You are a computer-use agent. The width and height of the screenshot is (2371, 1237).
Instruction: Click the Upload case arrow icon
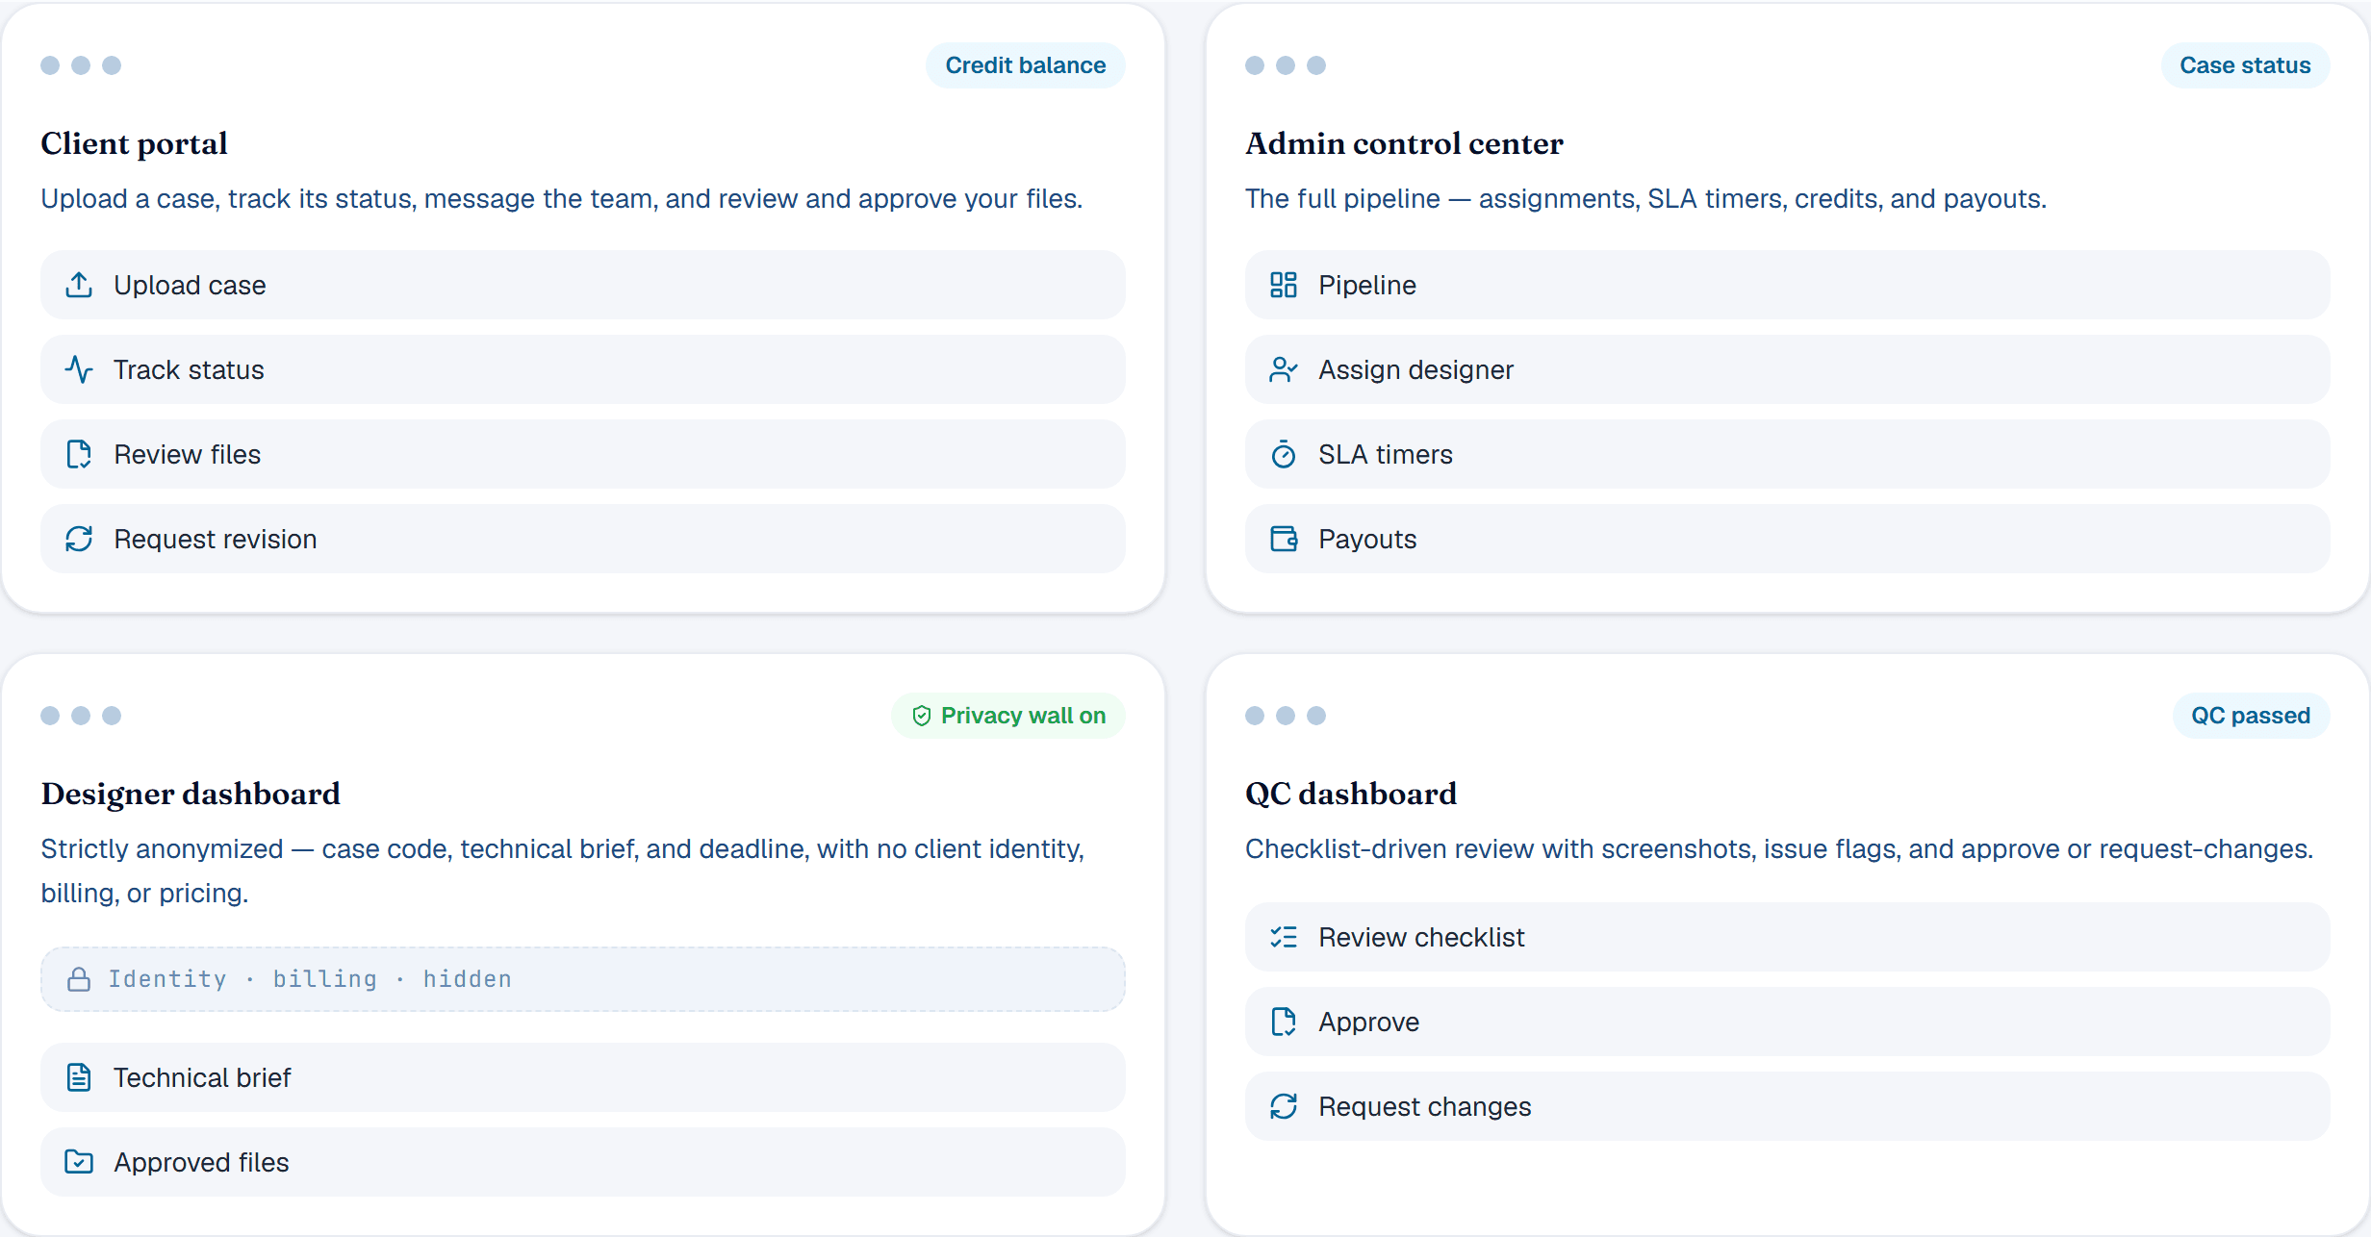tap(79, 285)
